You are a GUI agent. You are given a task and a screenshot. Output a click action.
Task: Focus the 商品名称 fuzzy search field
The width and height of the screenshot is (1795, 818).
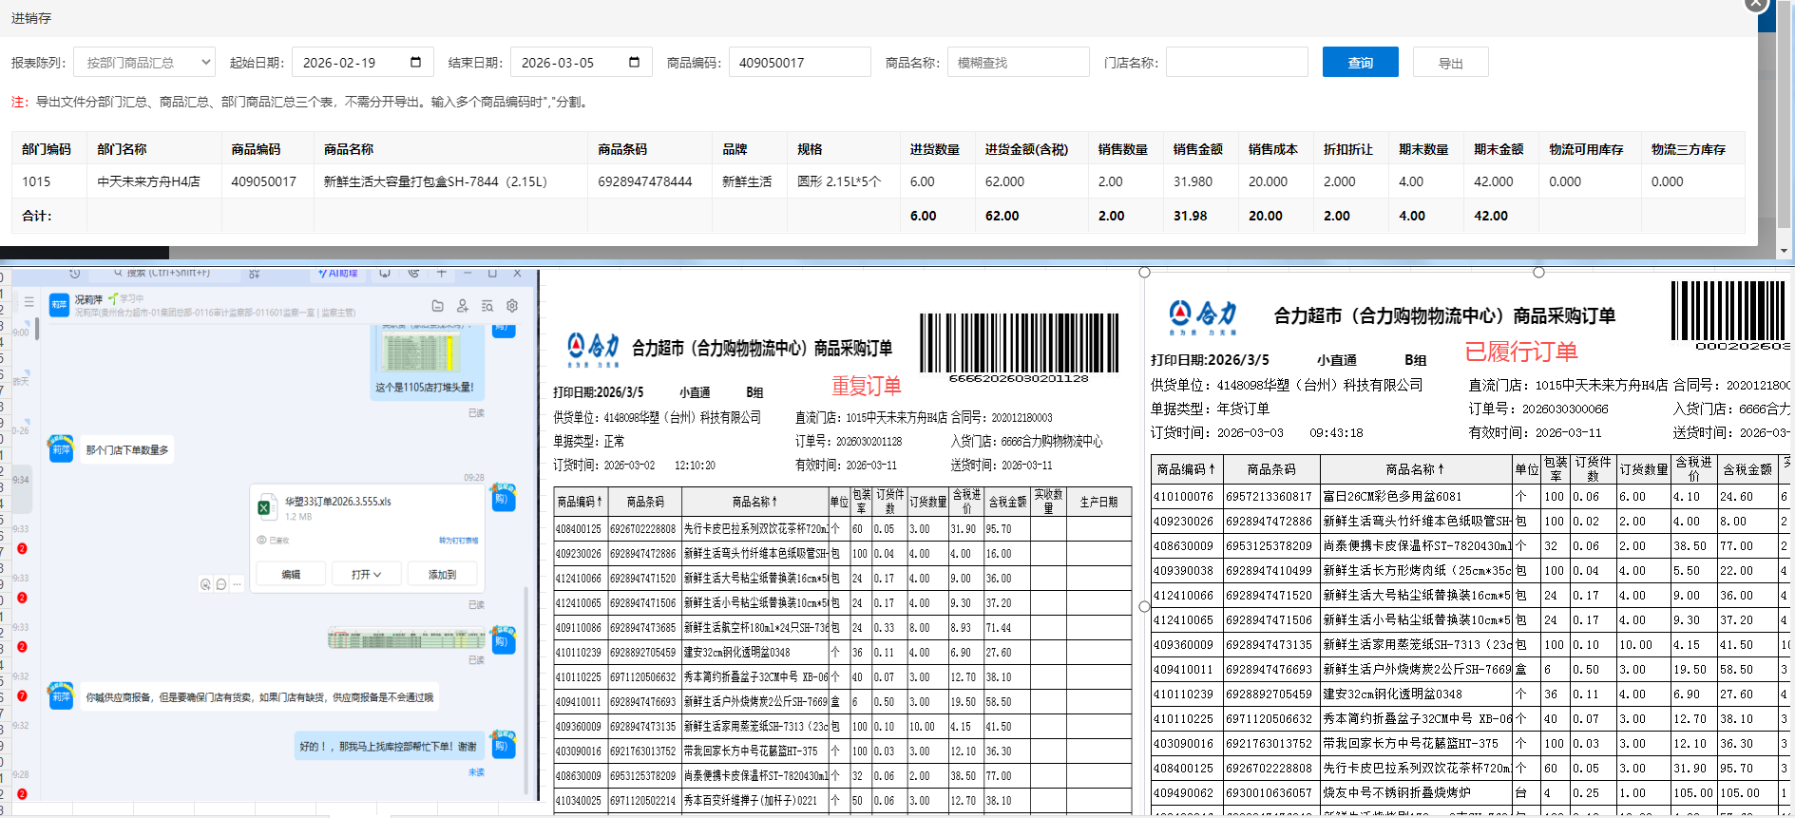pos(1018,63)
